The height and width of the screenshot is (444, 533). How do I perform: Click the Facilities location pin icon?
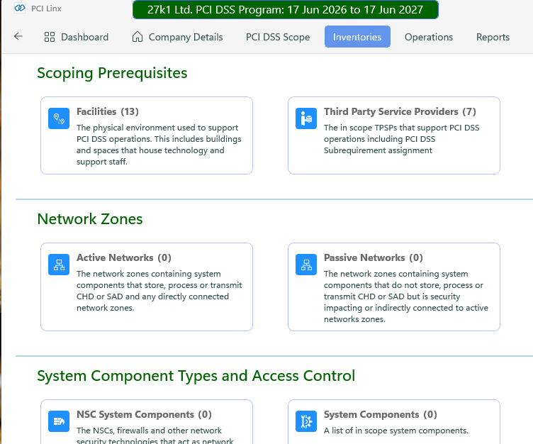59,118
